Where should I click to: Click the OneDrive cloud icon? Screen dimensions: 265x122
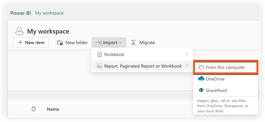[201, 79]
